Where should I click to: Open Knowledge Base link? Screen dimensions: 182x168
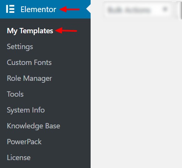click(34, 126)
